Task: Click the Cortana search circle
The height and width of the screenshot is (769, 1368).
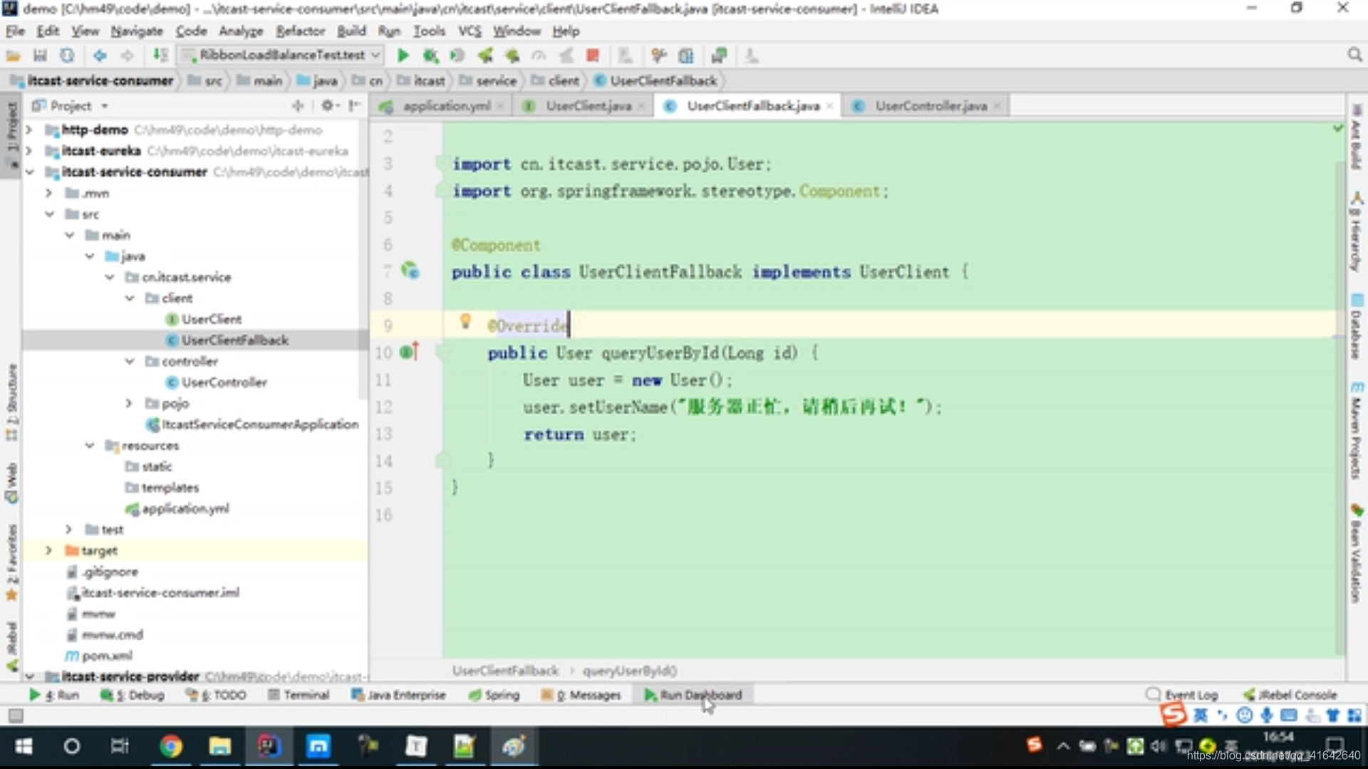Action: (71, 746)
